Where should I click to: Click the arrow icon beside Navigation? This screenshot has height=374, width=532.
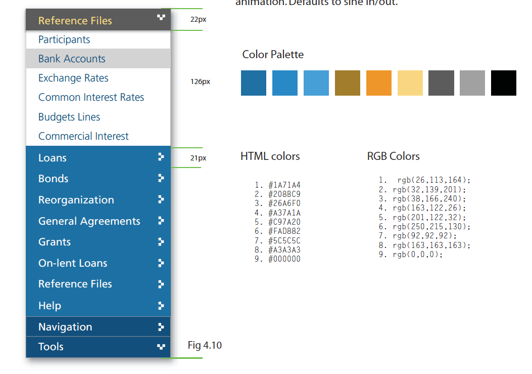161,327
